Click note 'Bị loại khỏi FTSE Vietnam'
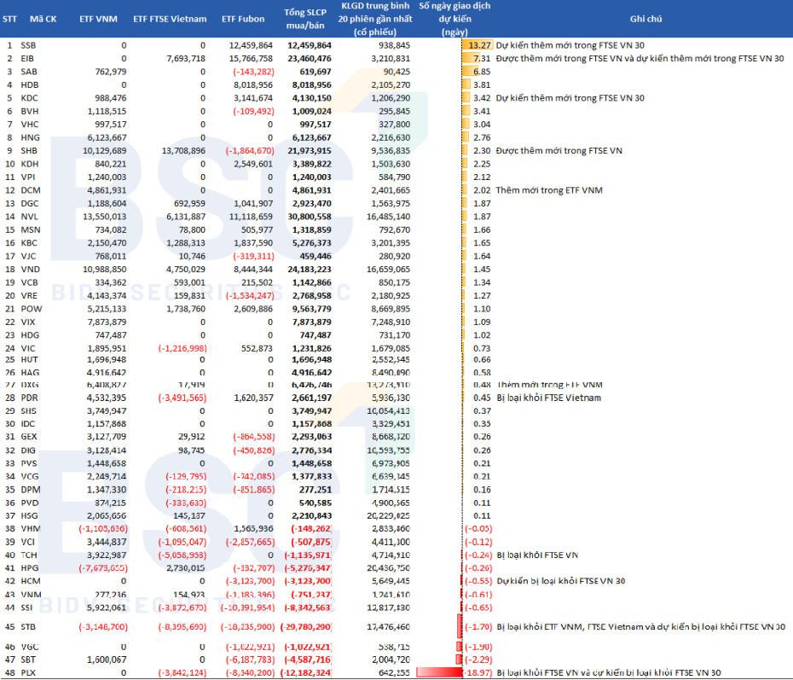The height and width of the screenshot is (680, 793). click(x=549, y=398)
